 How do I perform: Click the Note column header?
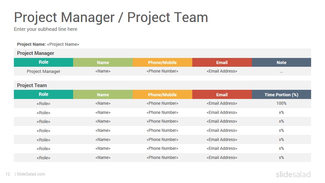(281, 62)
